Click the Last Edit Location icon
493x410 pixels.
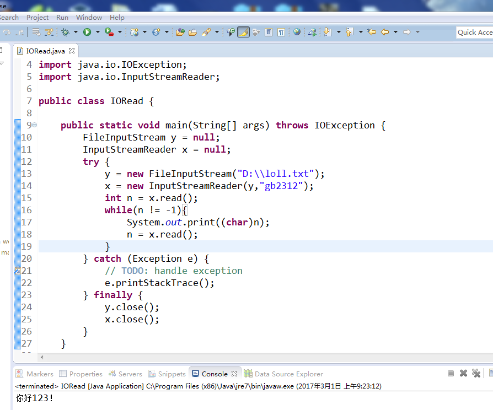pos(372,32)
